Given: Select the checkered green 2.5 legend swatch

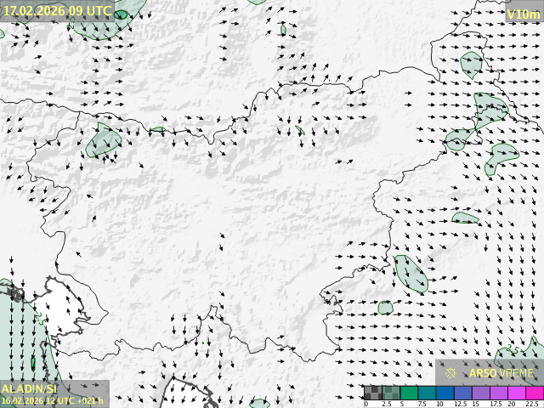Looking at the screenshot, I should pos(390,393).
